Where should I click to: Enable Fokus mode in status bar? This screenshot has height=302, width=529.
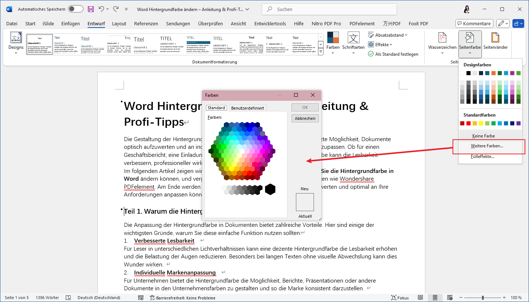tap(400, 298)
